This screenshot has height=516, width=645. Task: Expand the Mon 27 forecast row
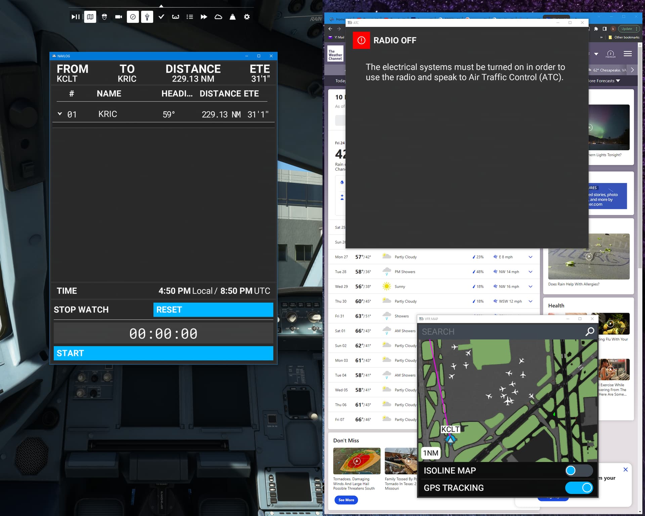(x=530, y=257)
